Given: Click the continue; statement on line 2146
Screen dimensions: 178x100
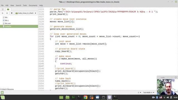Looking at the screenshot, I should 66,64.
